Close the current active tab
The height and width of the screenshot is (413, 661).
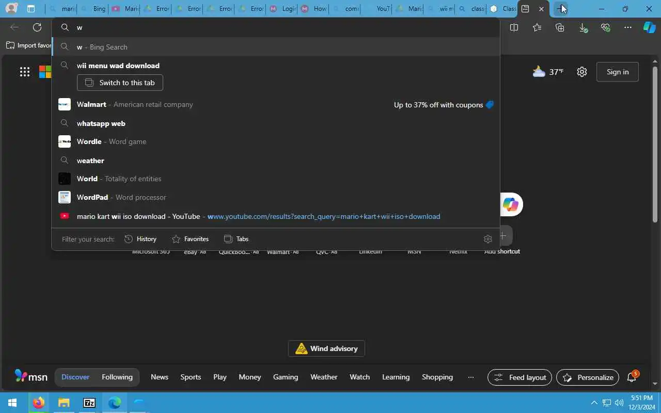coord(541,9)
